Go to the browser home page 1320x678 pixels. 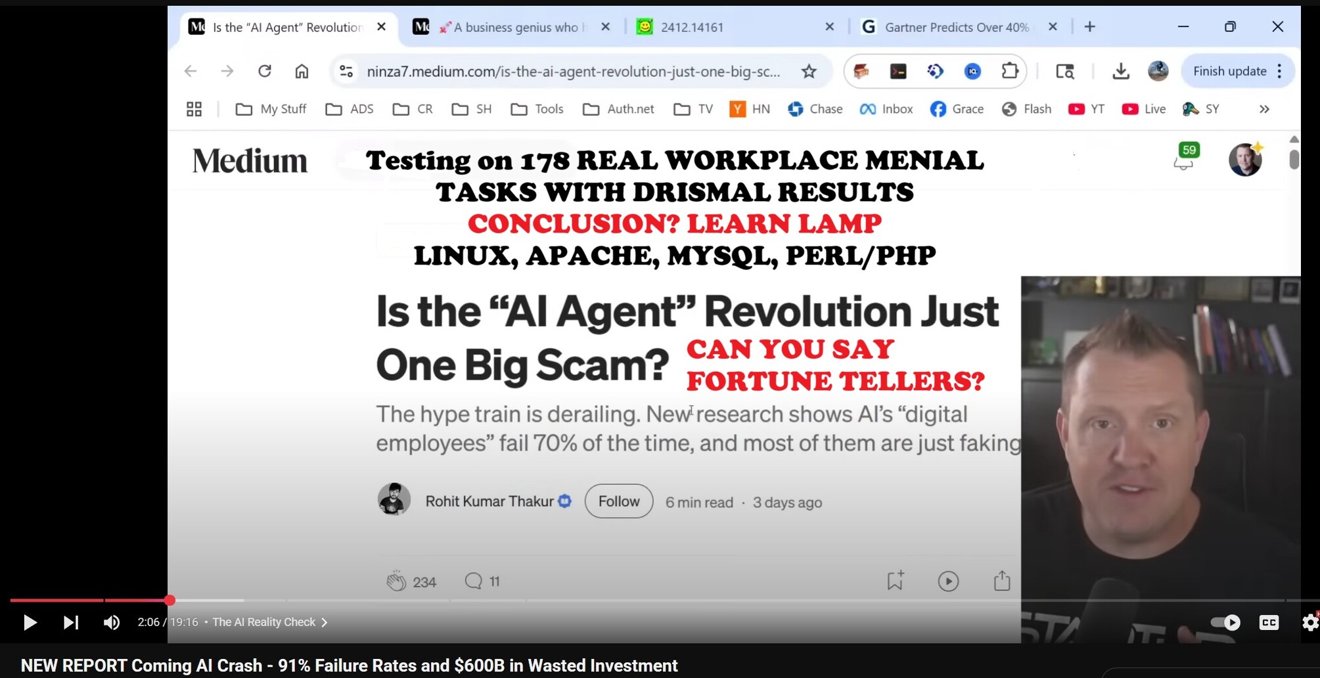tap(302, 71)
